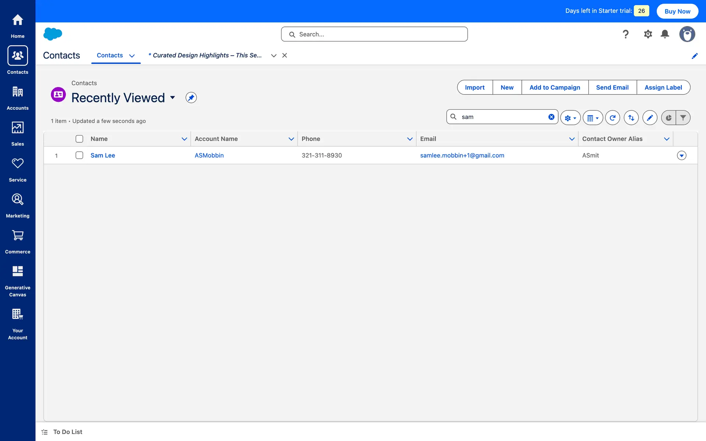Click the Add to Campaign button

tap(555, 87)
